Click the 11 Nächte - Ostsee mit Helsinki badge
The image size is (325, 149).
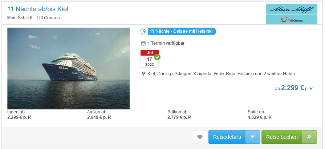coord(178,31)
